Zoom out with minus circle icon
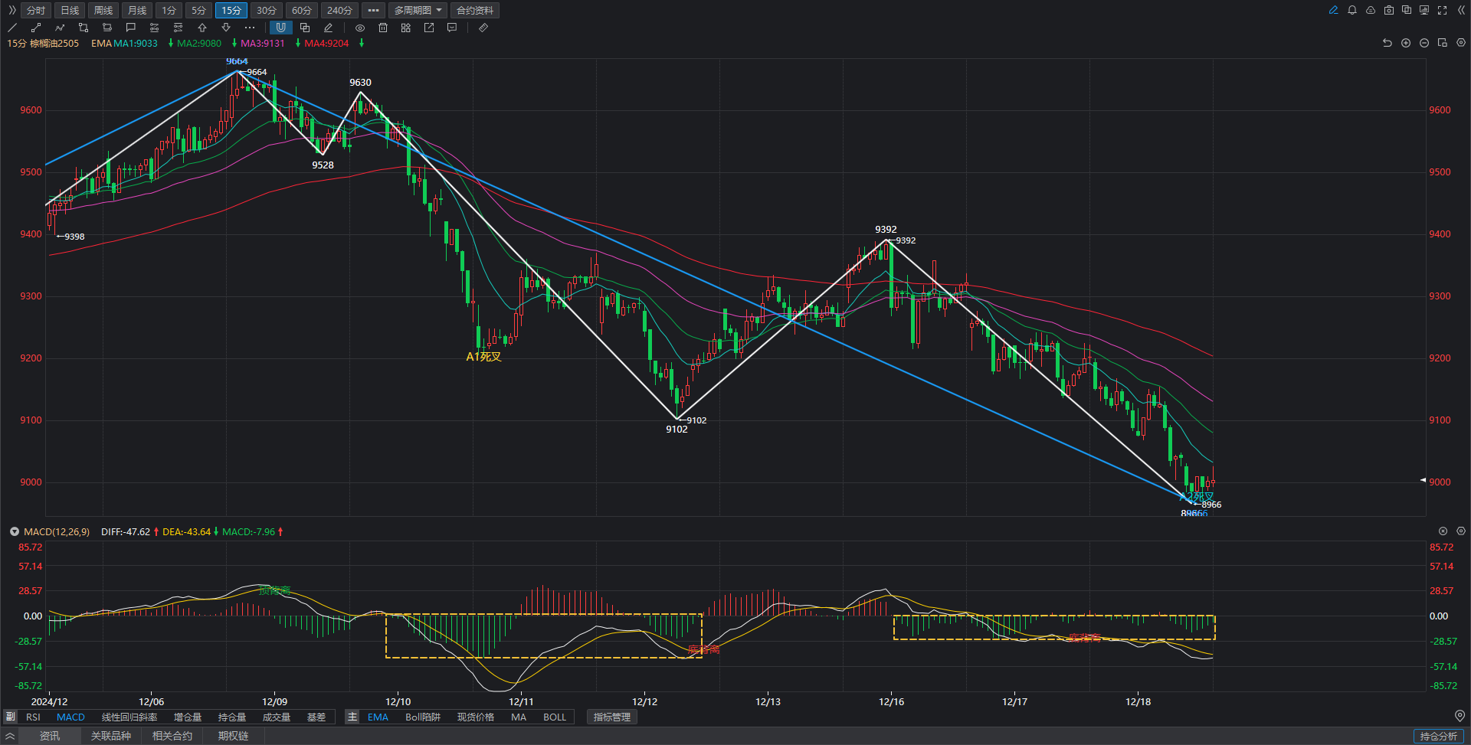The height and width of the screenshot is (745, 1471). click(1424, 43)
